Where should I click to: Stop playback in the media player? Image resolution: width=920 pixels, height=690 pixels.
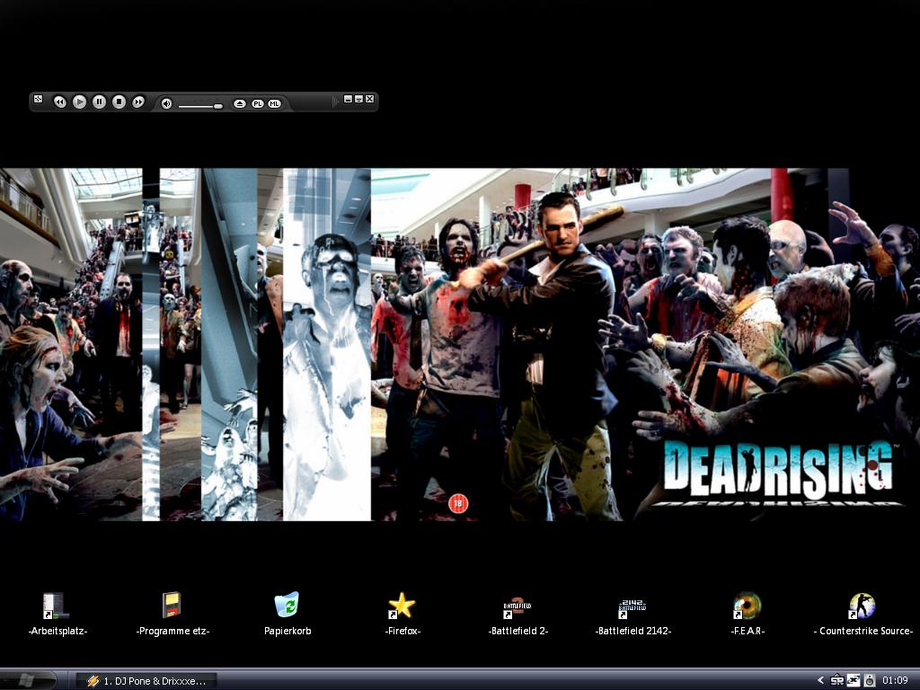(119, 102)
